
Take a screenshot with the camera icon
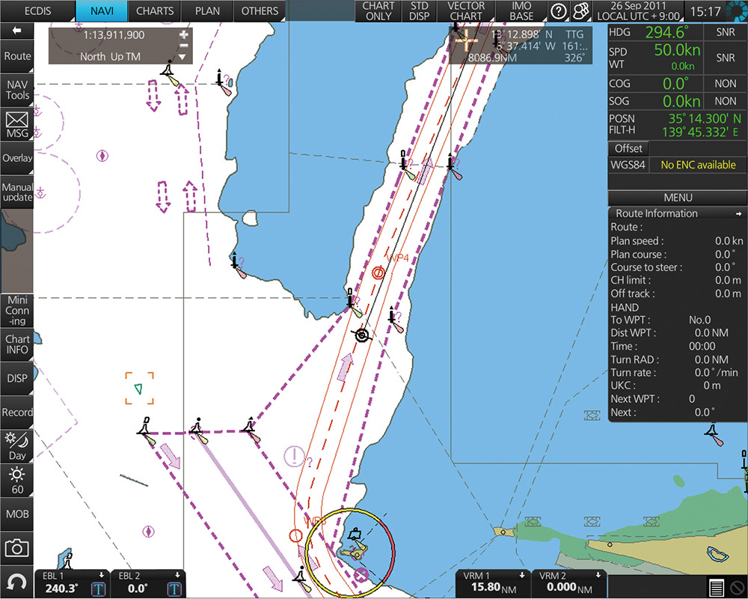click(16, 548)
